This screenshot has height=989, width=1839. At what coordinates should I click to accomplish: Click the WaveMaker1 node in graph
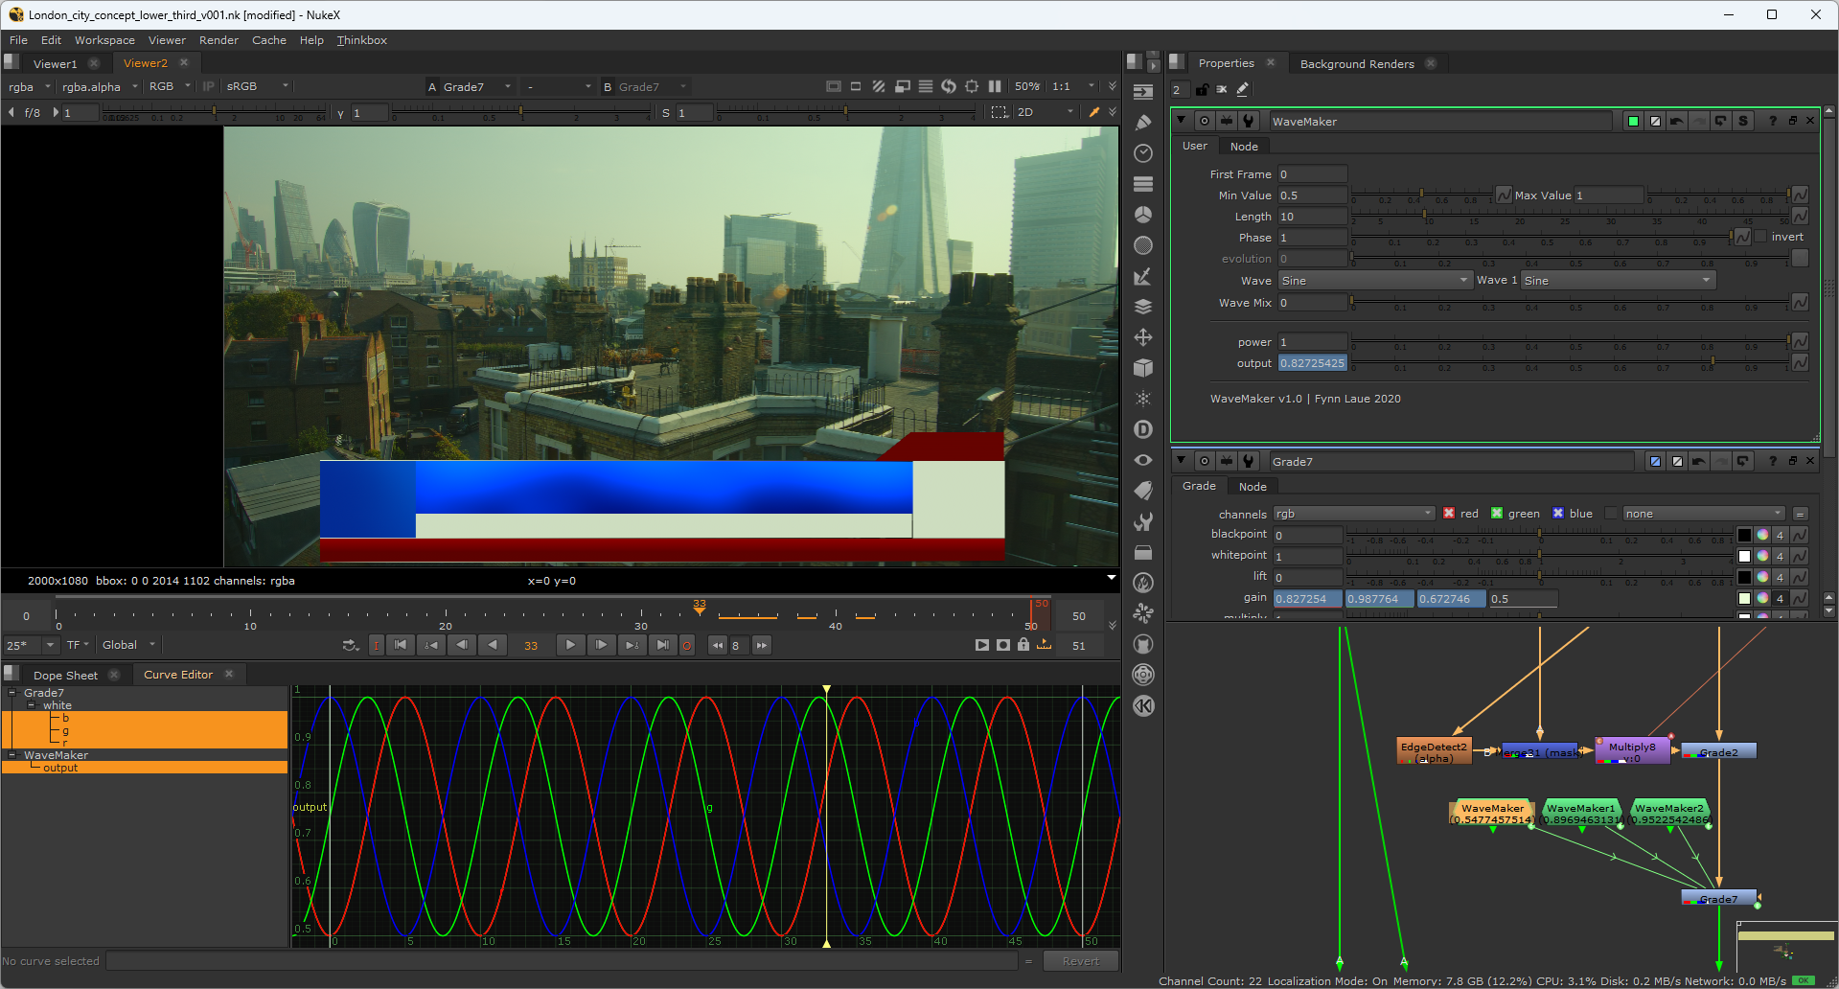pyautogui.click(x=1580, y=813)
